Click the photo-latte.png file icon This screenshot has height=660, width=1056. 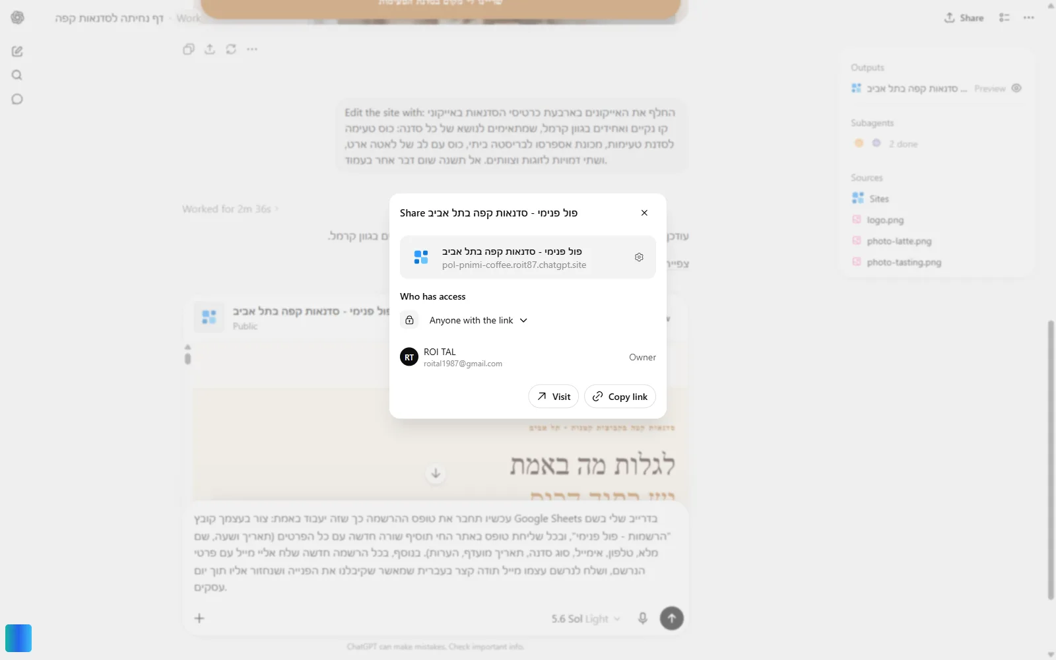coord(857,240)
